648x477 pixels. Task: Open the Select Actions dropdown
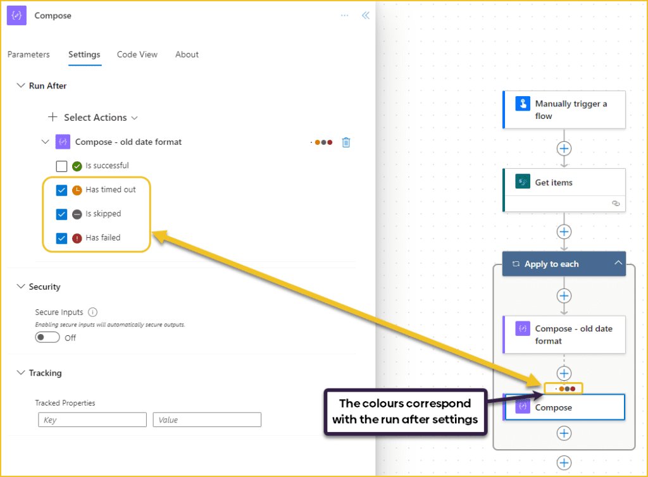93,117
